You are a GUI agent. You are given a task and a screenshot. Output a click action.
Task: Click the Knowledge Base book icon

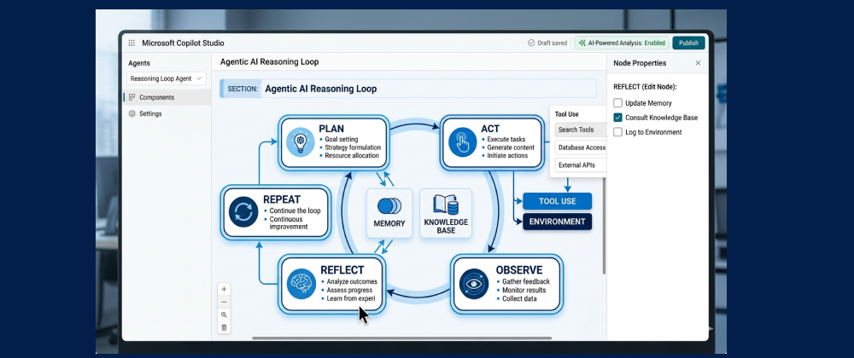446,205
